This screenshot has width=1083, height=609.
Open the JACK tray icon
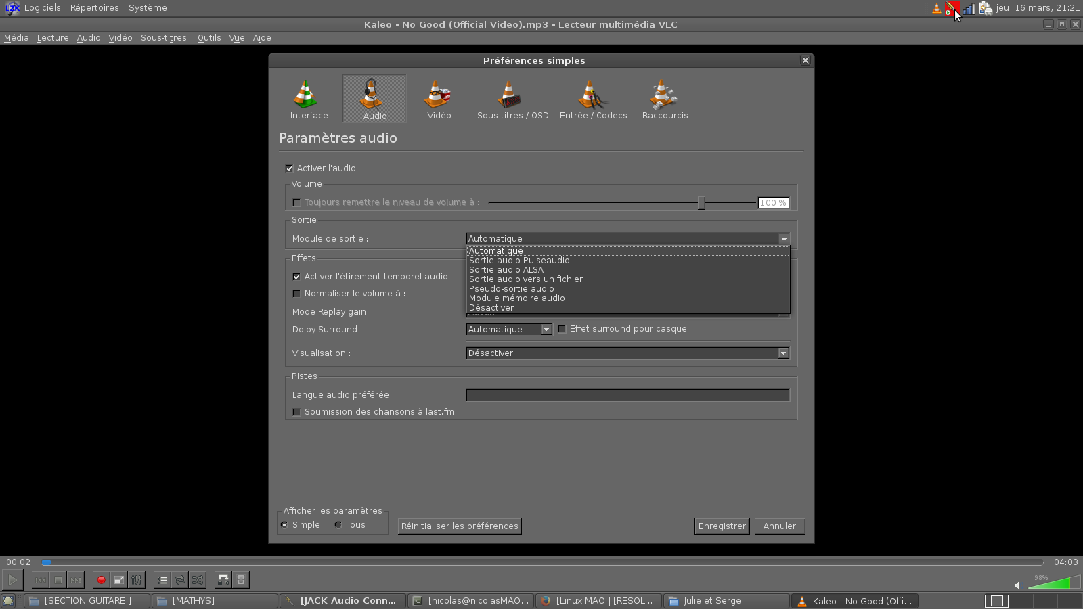coord(952,8)
